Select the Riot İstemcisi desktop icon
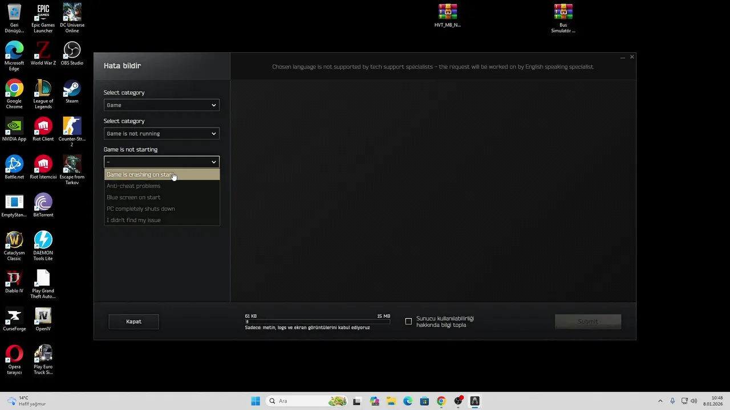The height and width of the screenshot is (410, 730). 43,167
